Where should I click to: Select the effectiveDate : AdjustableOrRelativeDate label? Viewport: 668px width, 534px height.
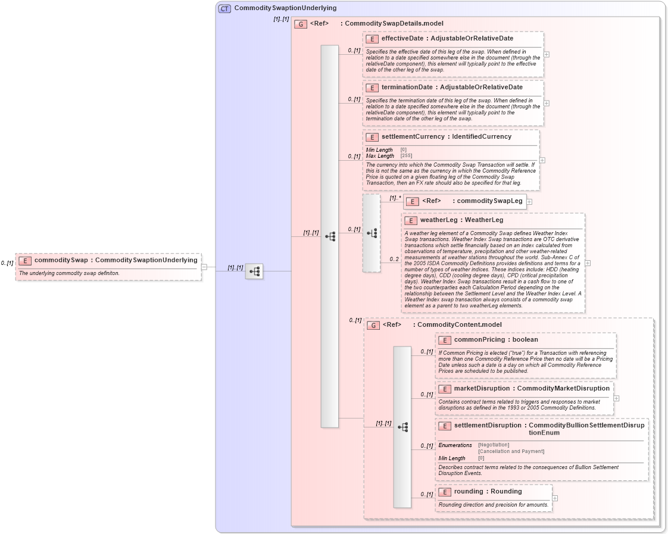447,38
